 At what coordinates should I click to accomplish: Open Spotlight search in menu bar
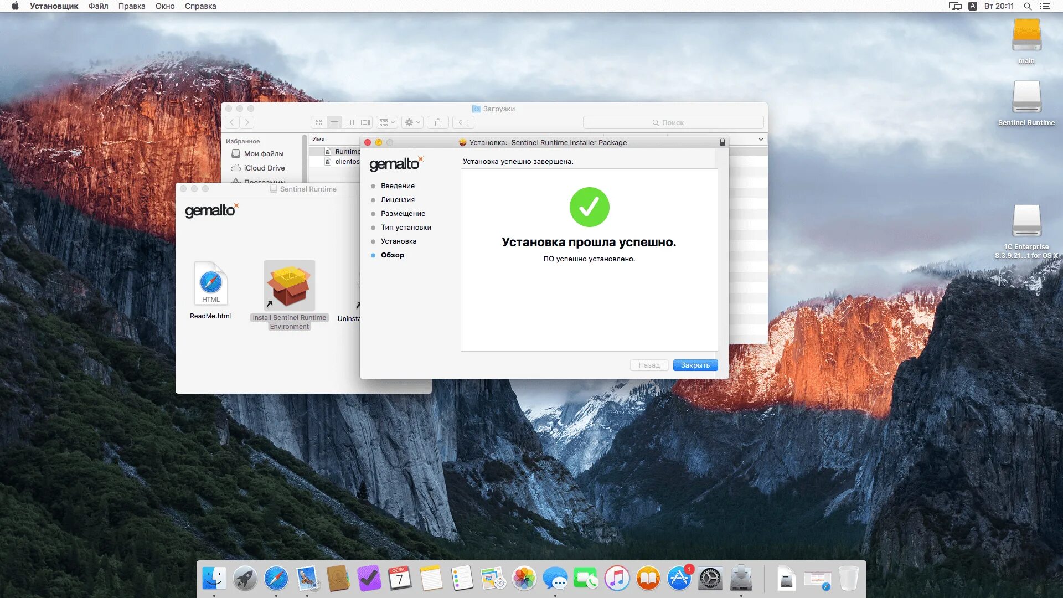click(1028, 6)
